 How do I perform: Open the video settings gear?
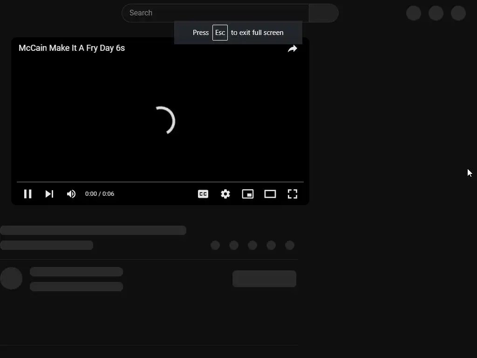(x=225, y=194)
